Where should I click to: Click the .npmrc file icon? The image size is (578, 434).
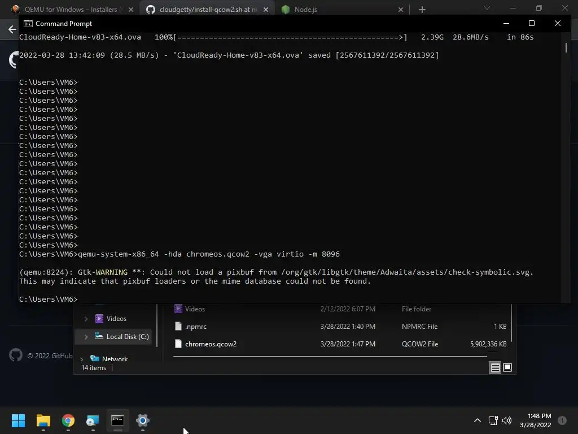point(178,326)
